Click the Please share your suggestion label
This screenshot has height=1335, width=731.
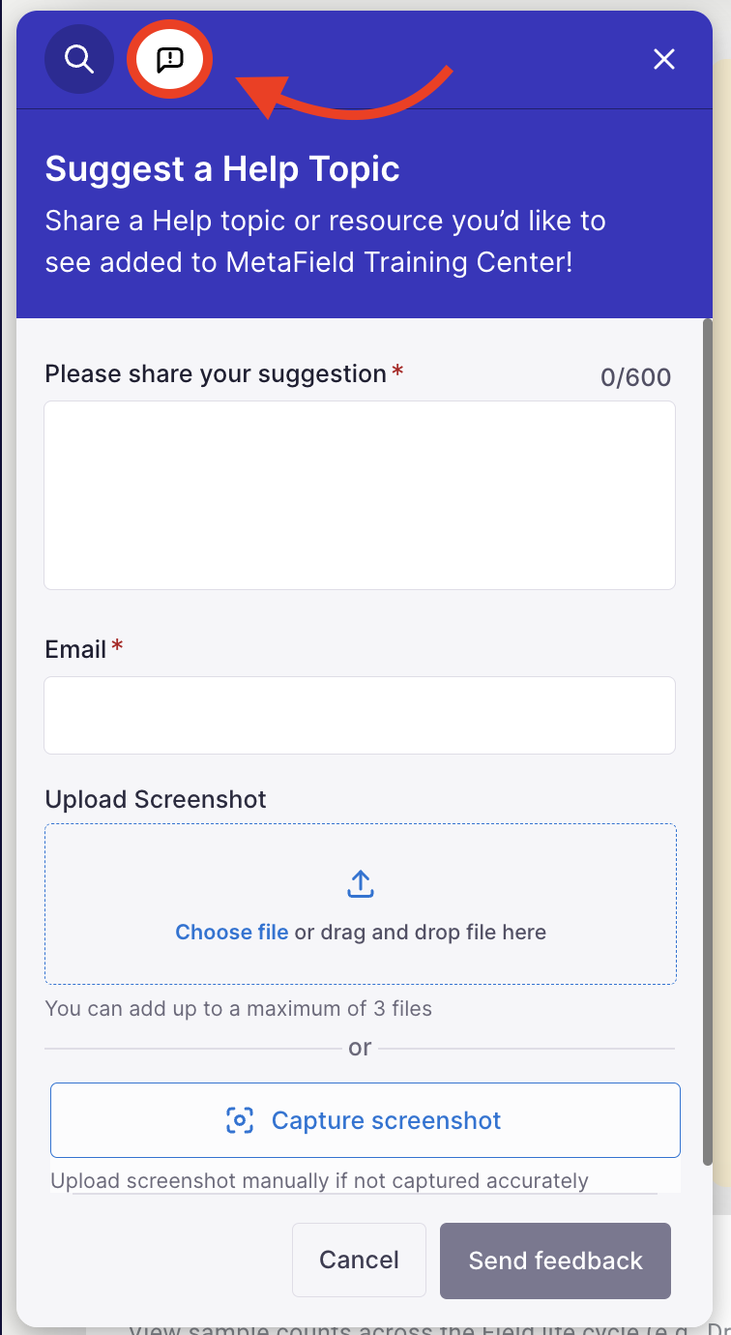pos(216,373)
